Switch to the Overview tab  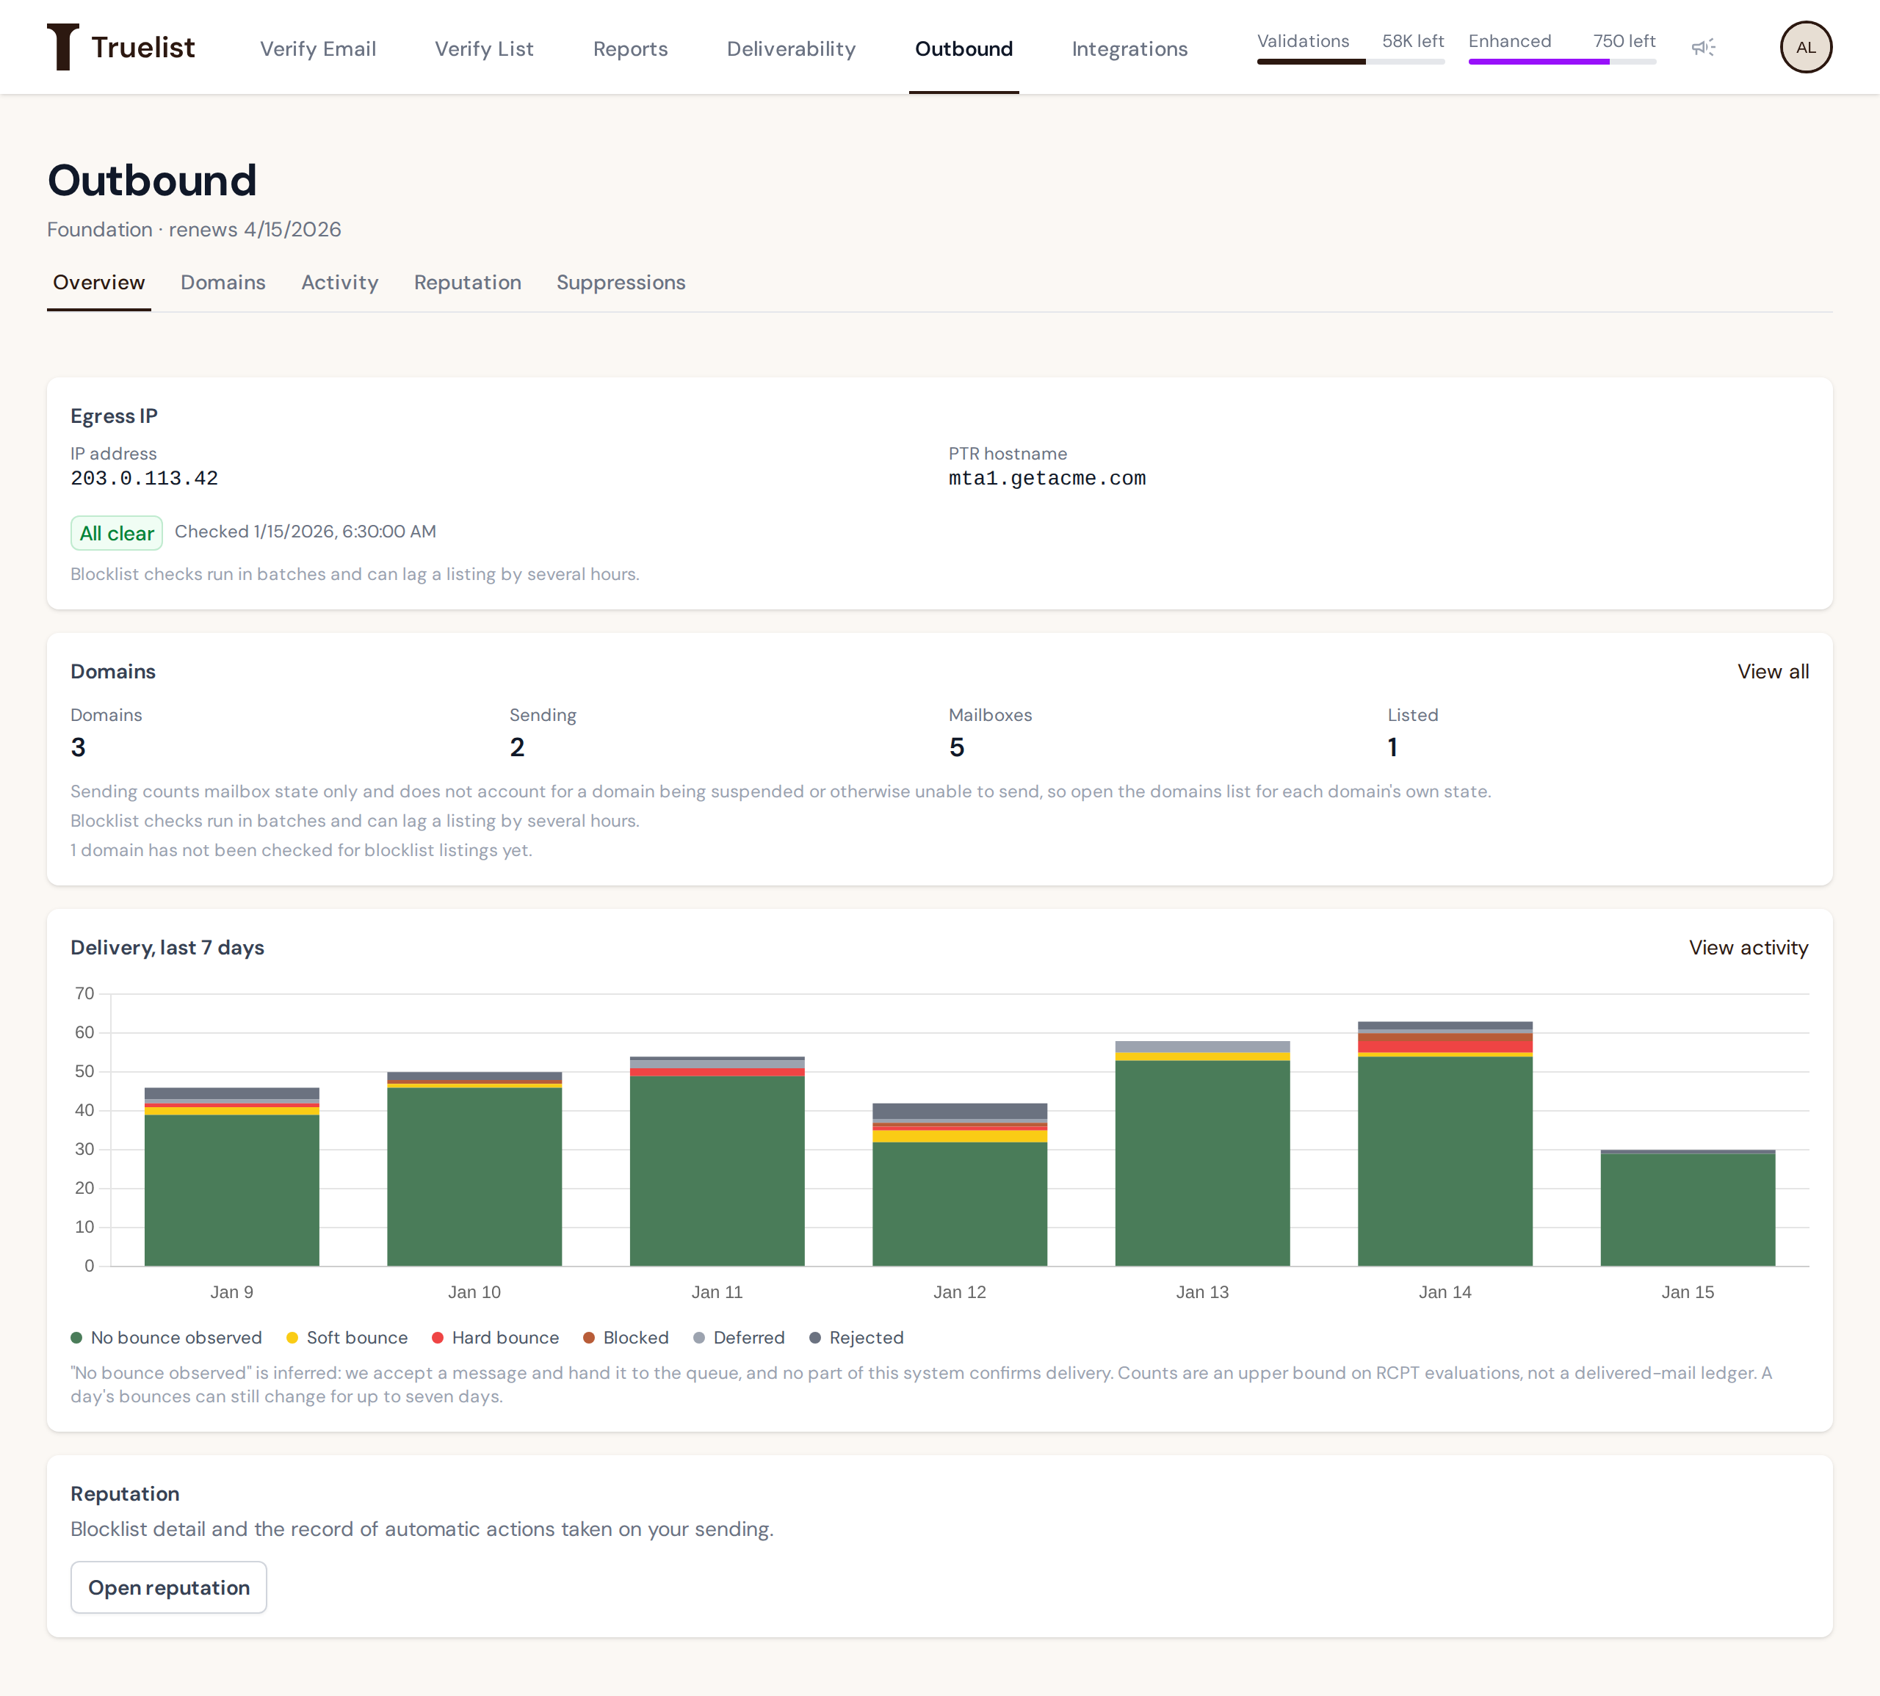click(x=99, y=283)
